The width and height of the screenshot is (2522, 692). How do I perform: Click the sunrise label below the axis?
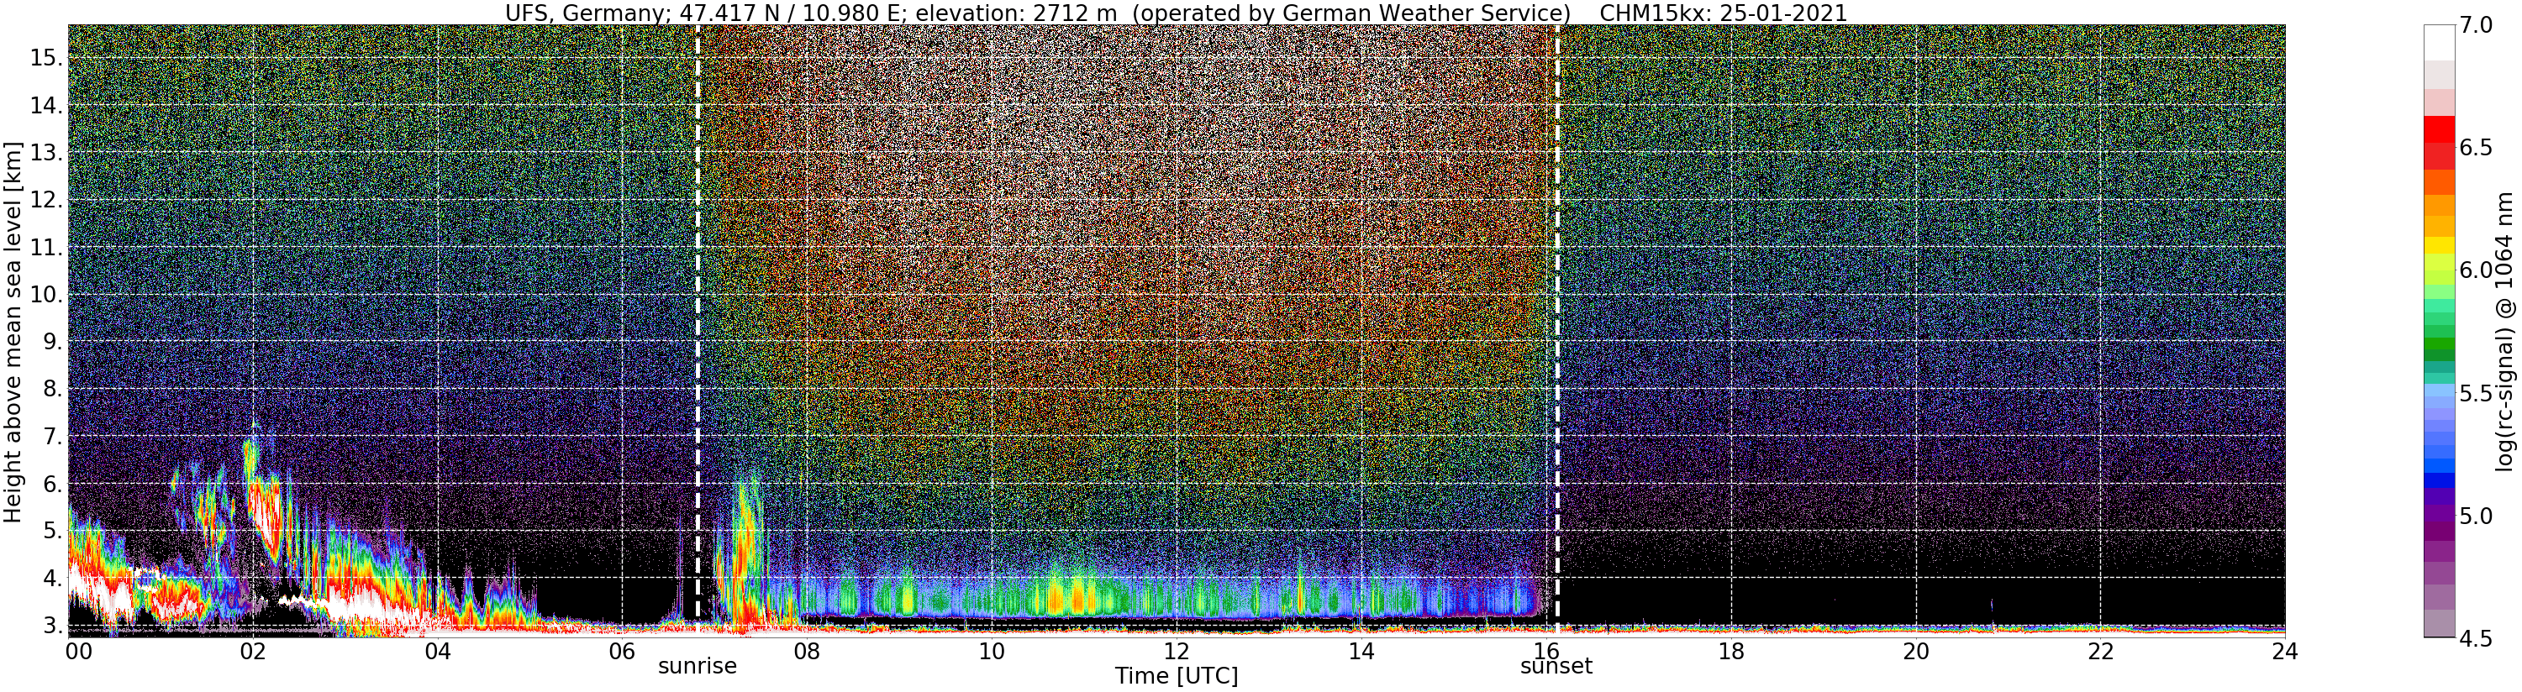[696, 667]
